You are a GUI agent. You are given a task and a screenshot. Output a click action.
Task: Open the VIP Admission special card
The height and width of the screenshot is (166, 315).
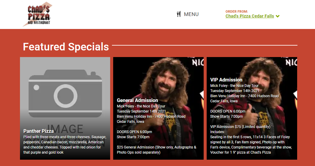[x=252, y=108]
